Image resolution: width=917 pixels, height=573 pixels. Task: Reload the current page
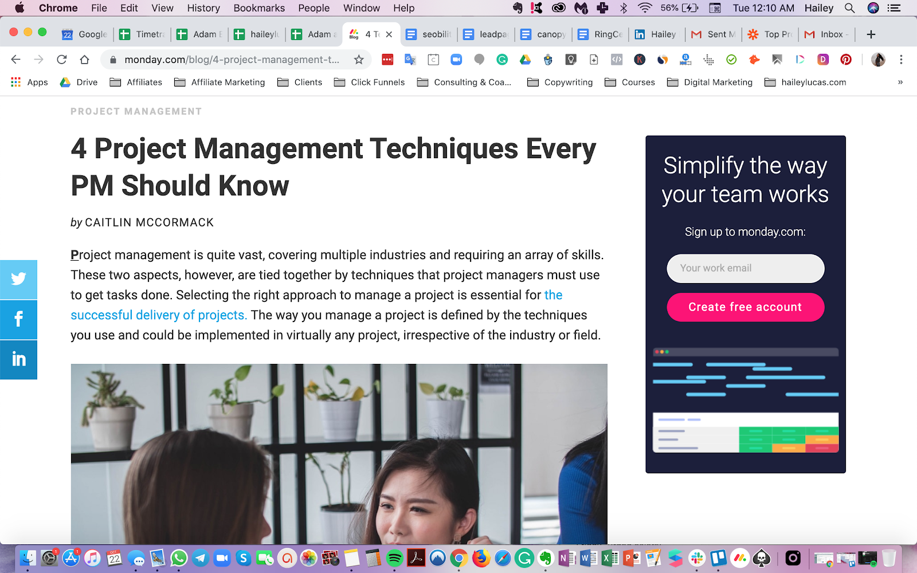61,60
